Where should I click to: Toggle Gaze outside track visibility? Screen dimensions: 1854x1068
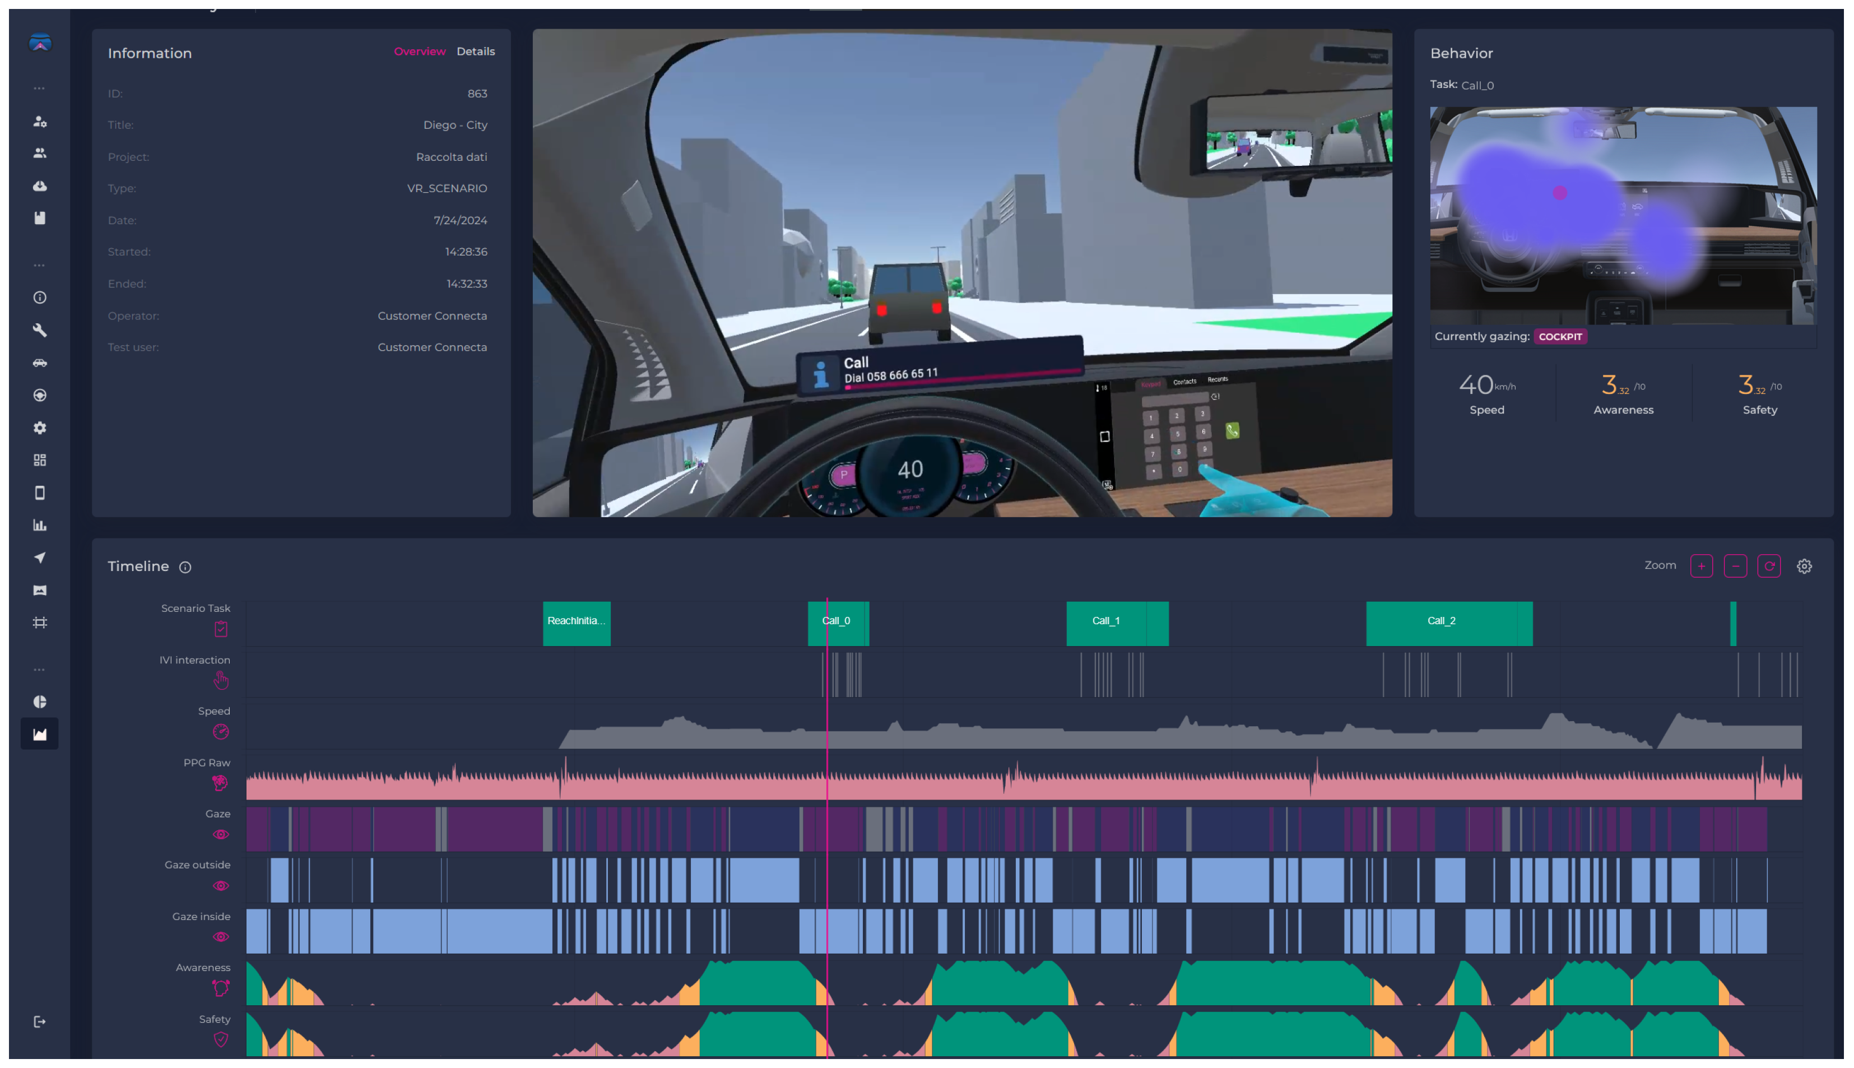pyautogui.click(x=221, y=886)
